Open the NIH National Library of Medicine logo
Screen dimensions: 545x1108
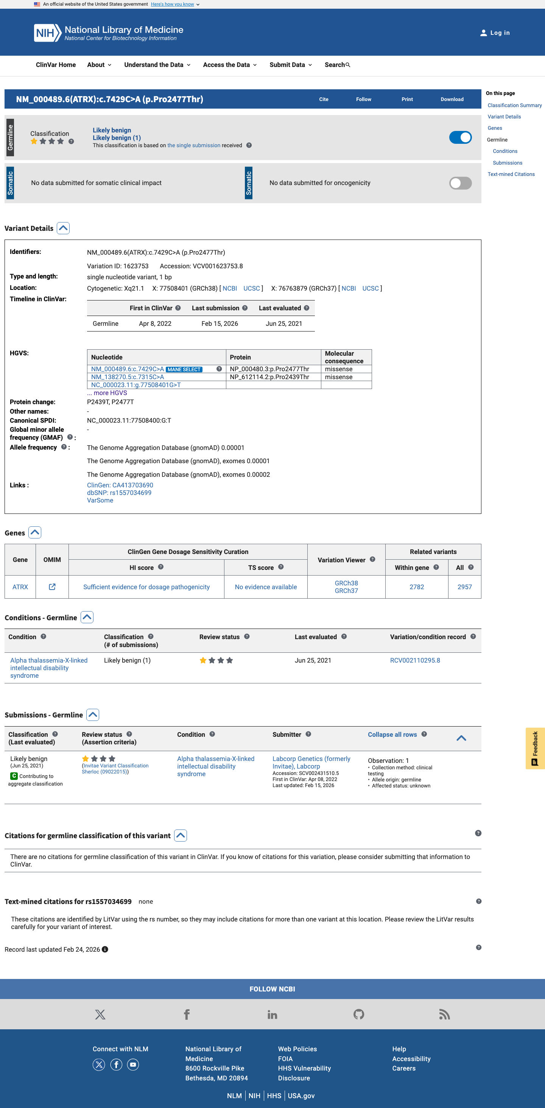(x=108, y=33)
